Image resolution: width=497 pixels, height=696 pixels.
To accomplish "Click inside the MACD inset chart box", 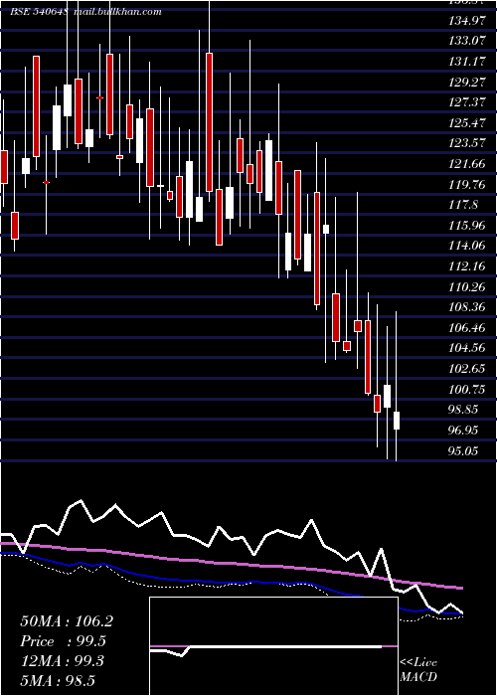I will coord(273,646).
